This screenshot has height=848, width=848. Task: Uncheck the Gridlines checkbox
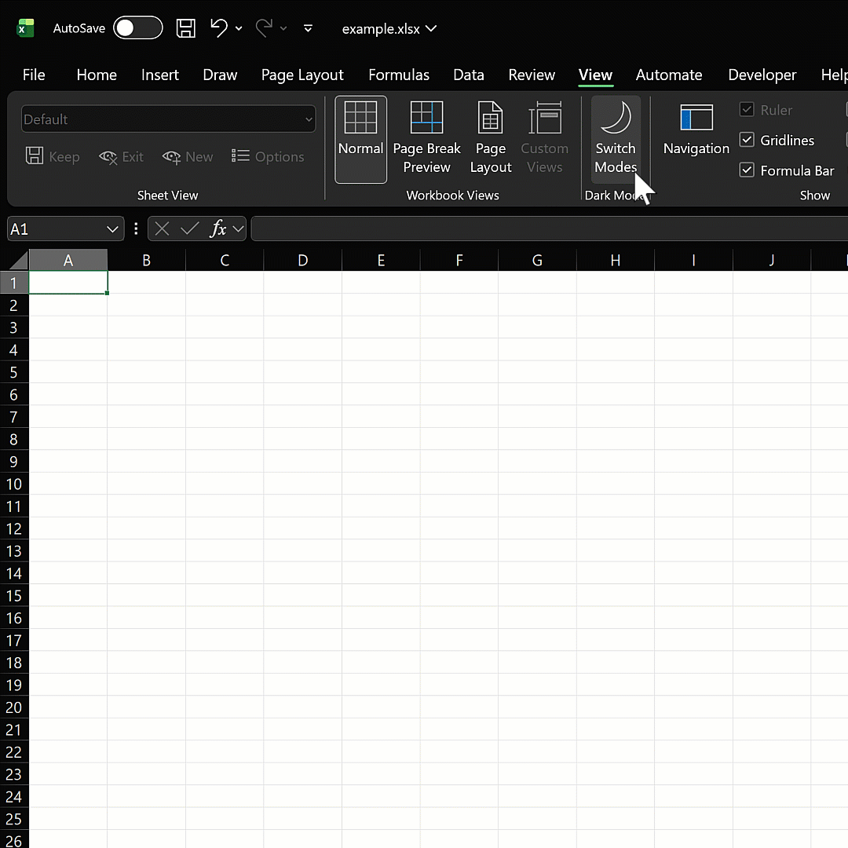point(747,140)
